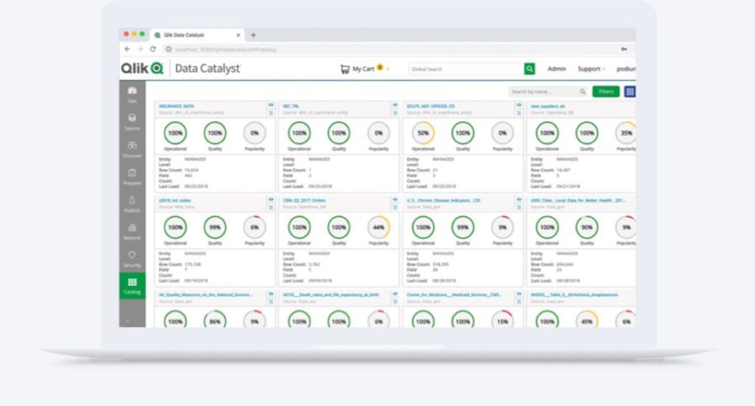Add CRM Q2 2017 Orders card to cart icon
The image size is (755, 406).
(x=395, y=207)
